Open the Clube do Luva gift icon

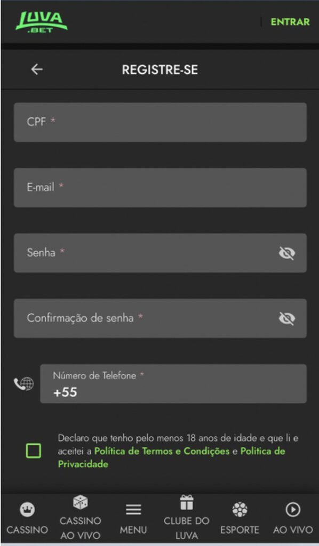tap(186, 502)
